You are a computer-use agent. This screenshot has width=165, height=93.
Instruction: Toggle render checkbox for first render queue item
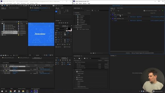(3, 67)
